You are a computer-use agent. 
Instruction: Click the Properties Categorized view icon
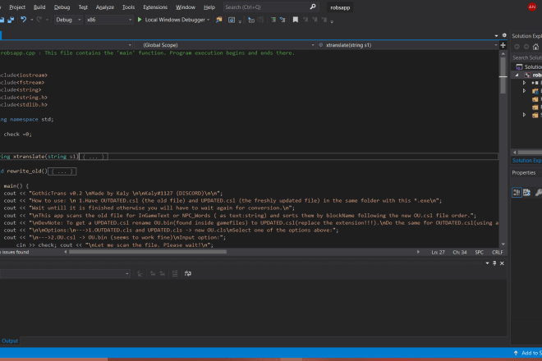(517, 193)
